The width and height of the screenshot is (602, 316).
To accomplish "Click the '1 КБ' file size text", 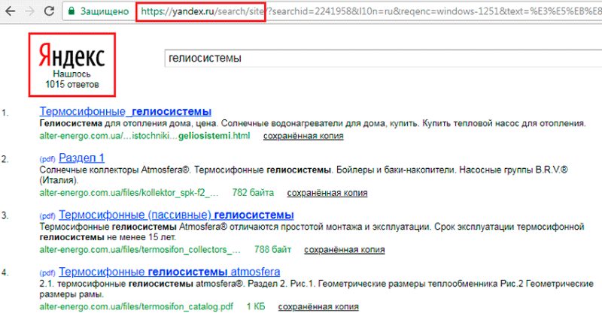I will pyautogui.click(x=256, y=307).
